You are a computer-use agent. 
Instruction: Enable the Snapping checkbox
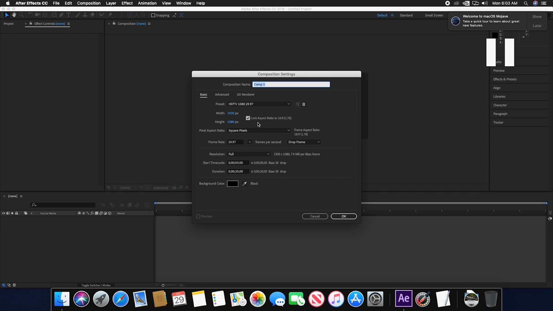pyautogui.click(x=153, y=15)
